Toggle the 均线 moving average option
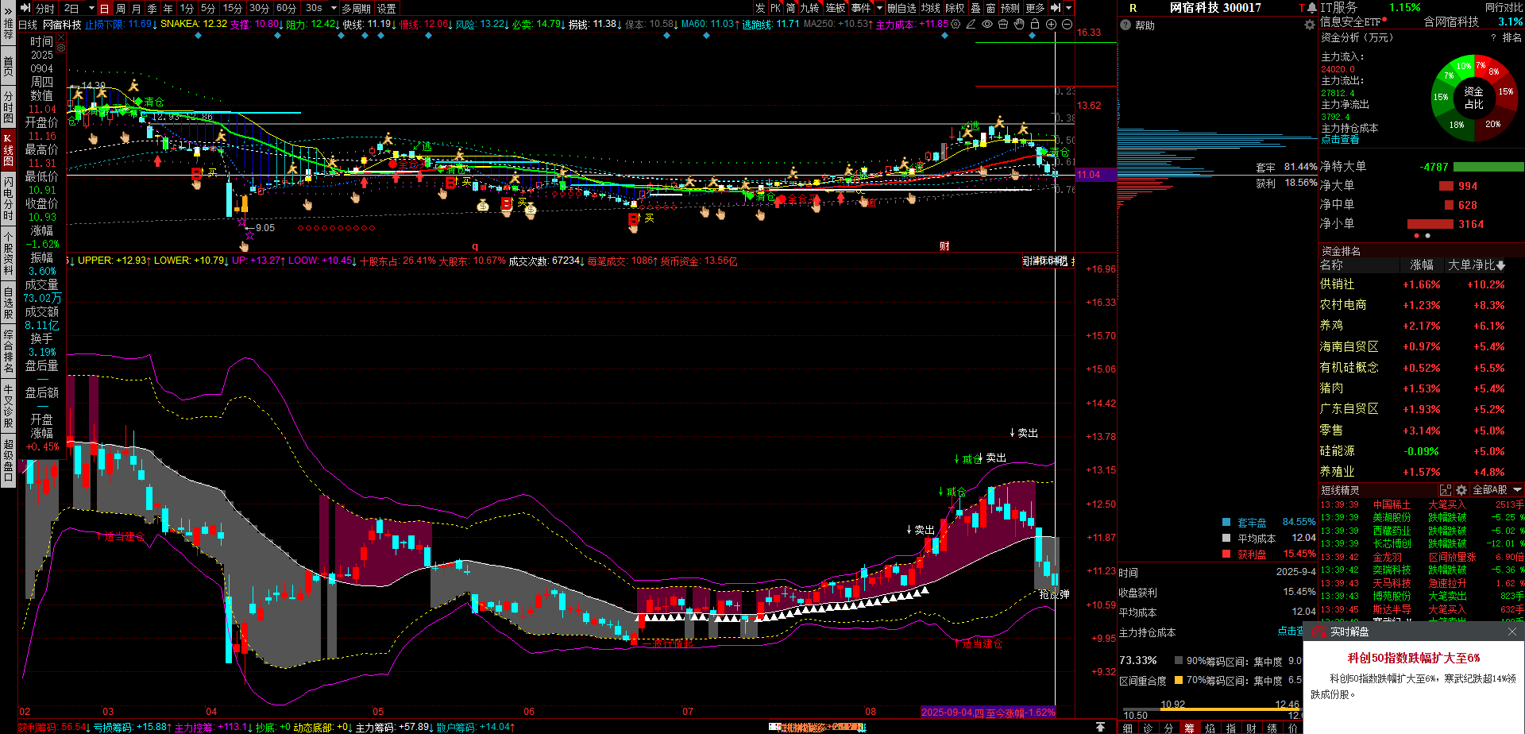The image size is (1525, 734). click(x=931, y=8)
